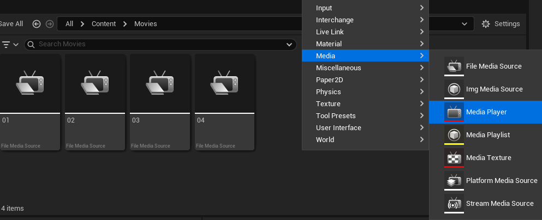
Task: Create a Media Playlist asset
Action: (x=486, y=135)
